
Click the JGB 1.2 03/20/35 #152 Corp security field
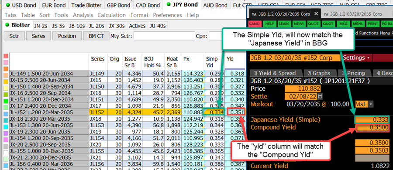(x=295, y=58)
